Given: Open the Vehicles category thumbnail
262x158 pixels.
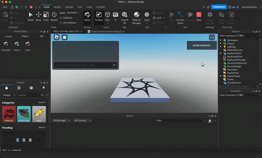Looking at the screenshot, I should pyautogui.click(x=9, y=114).
